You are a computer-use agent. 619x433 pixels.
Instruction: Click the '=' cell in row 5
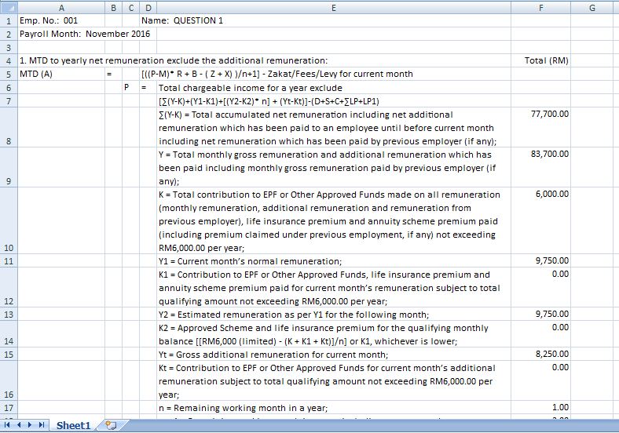[x=113, y=75]
